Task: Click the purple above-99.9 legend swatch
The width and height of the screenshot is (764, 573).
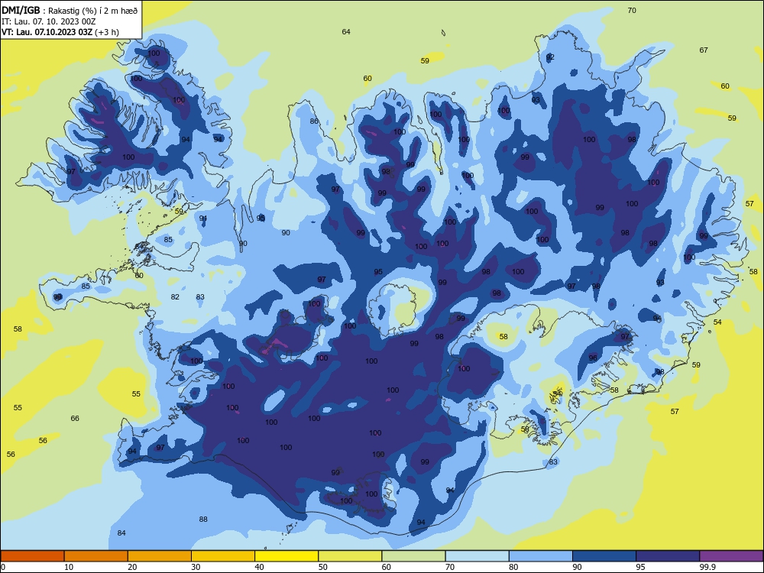Action: (x=731, y=556)
